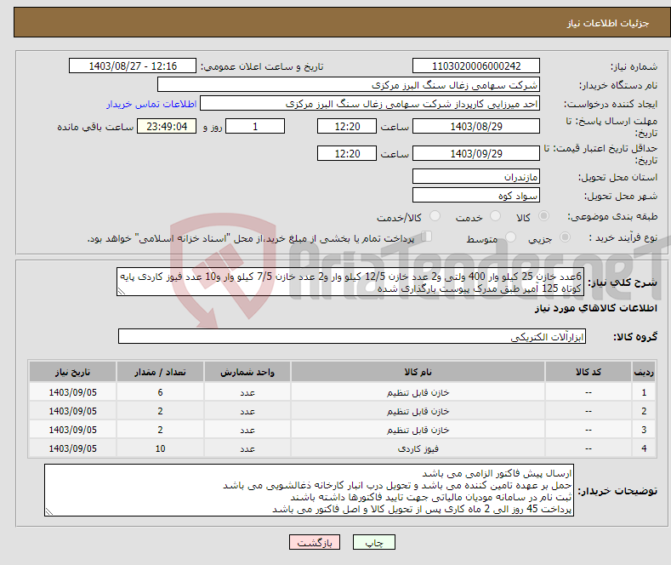The width and height of the screenshot is (671, 565).
Task: Click the response deadline date field 1403/08/29
Action: 475,126
